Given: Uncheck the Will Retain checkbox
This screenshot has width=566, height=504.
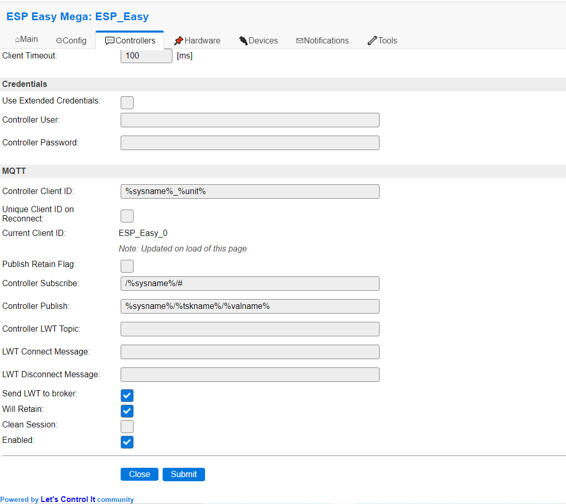Looking at the screenshot, I should pyautogui.click(x=127, y=411).
